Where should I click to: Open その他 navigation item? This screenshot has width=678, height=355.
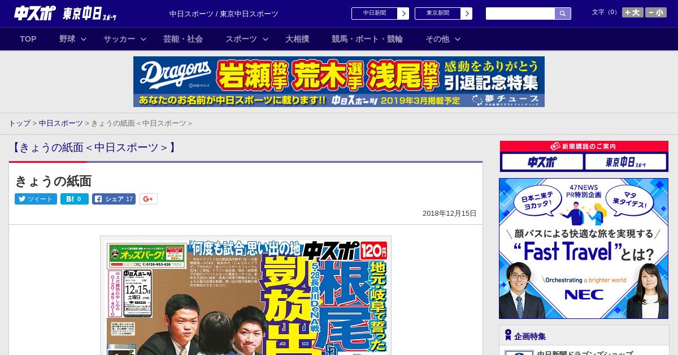437,39
